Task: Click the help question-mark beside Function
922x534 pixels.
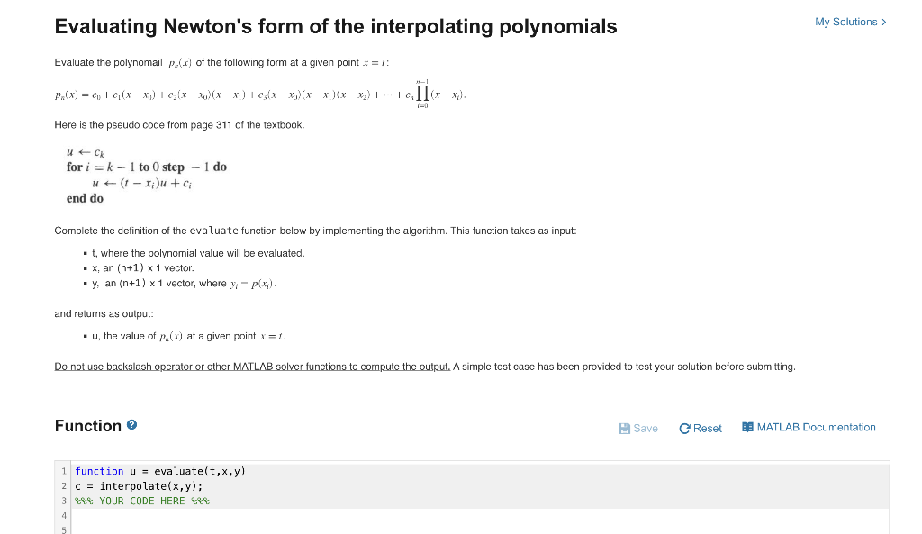Action: pos(132,425)
